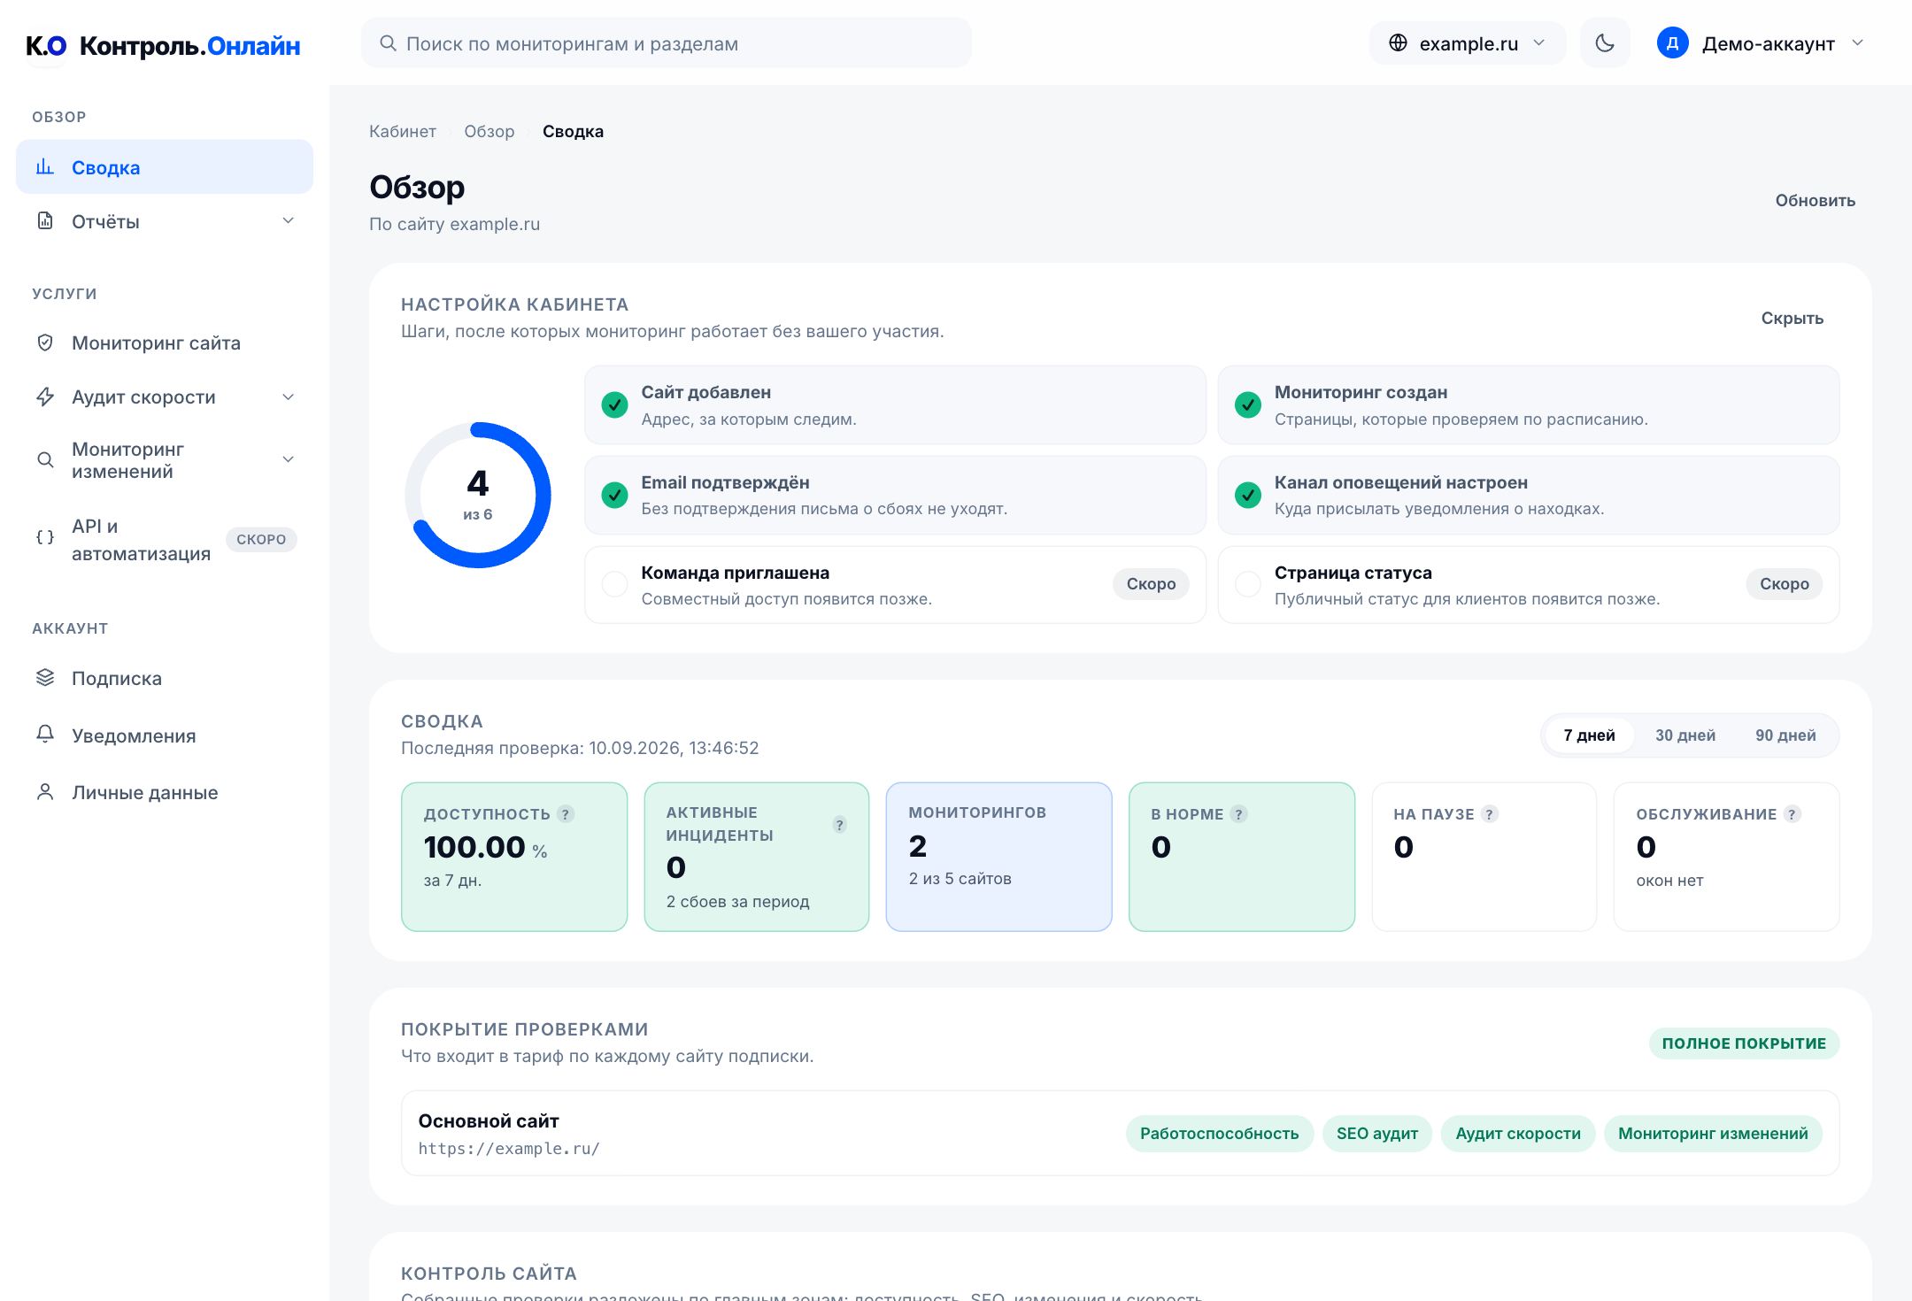Click the Мониторинг сайта shield icon
Image resolution: width=1912 pixels, height=1301 pixels.
[45, 343]
